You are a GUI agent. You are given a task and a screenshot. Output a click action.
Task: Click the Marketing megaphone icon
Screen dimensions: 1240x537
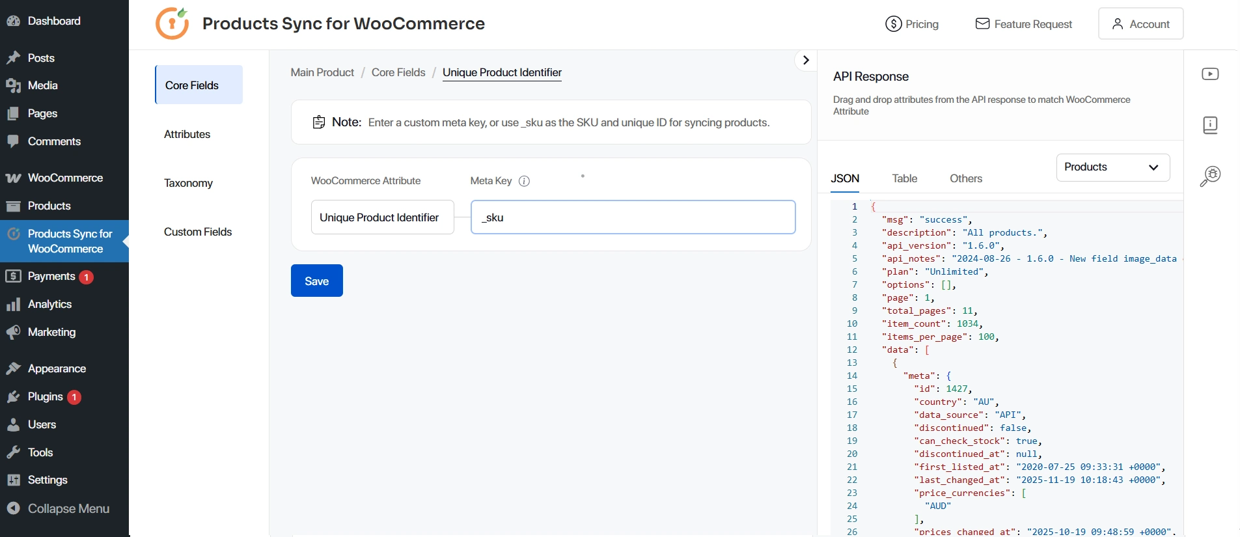[x=13, y=333]
